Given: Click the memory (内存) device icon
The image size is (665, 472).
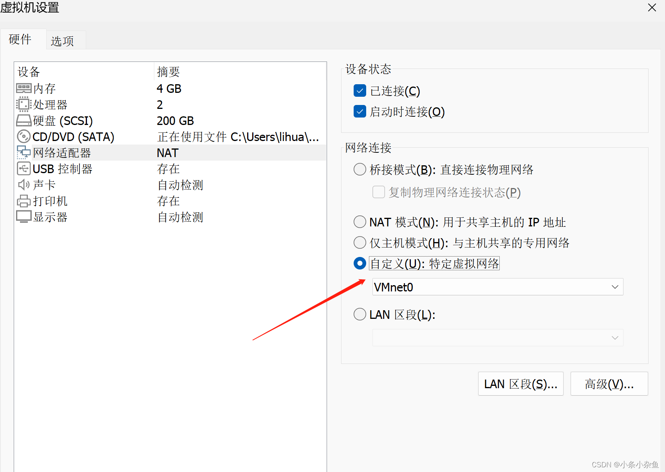Looking at the screenshot, I should (24, 89).
